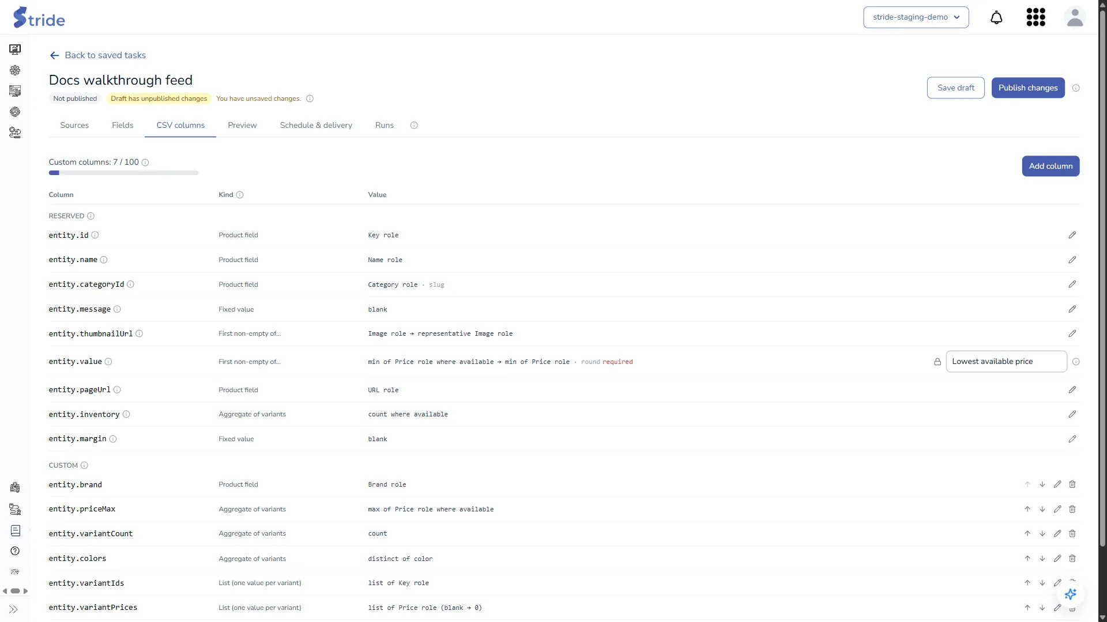1107x622 pixels.
Task: Click Save draft button
Action: pyautogui.click(x=955, y=88)
